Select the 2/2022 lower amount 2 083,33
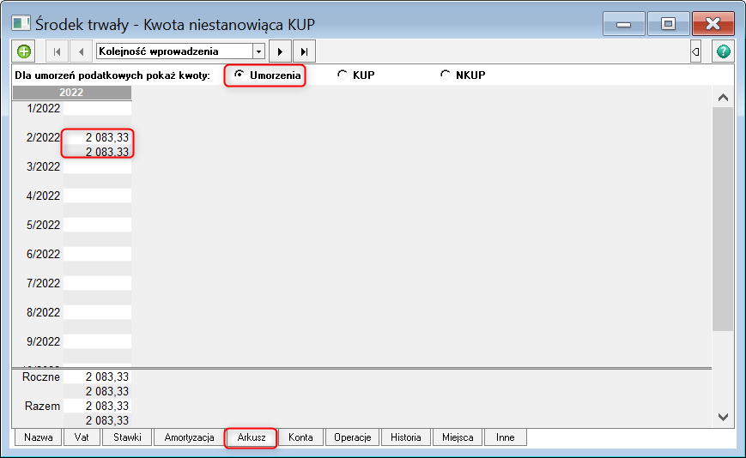 pyautogui.click(x=107, y=152)
